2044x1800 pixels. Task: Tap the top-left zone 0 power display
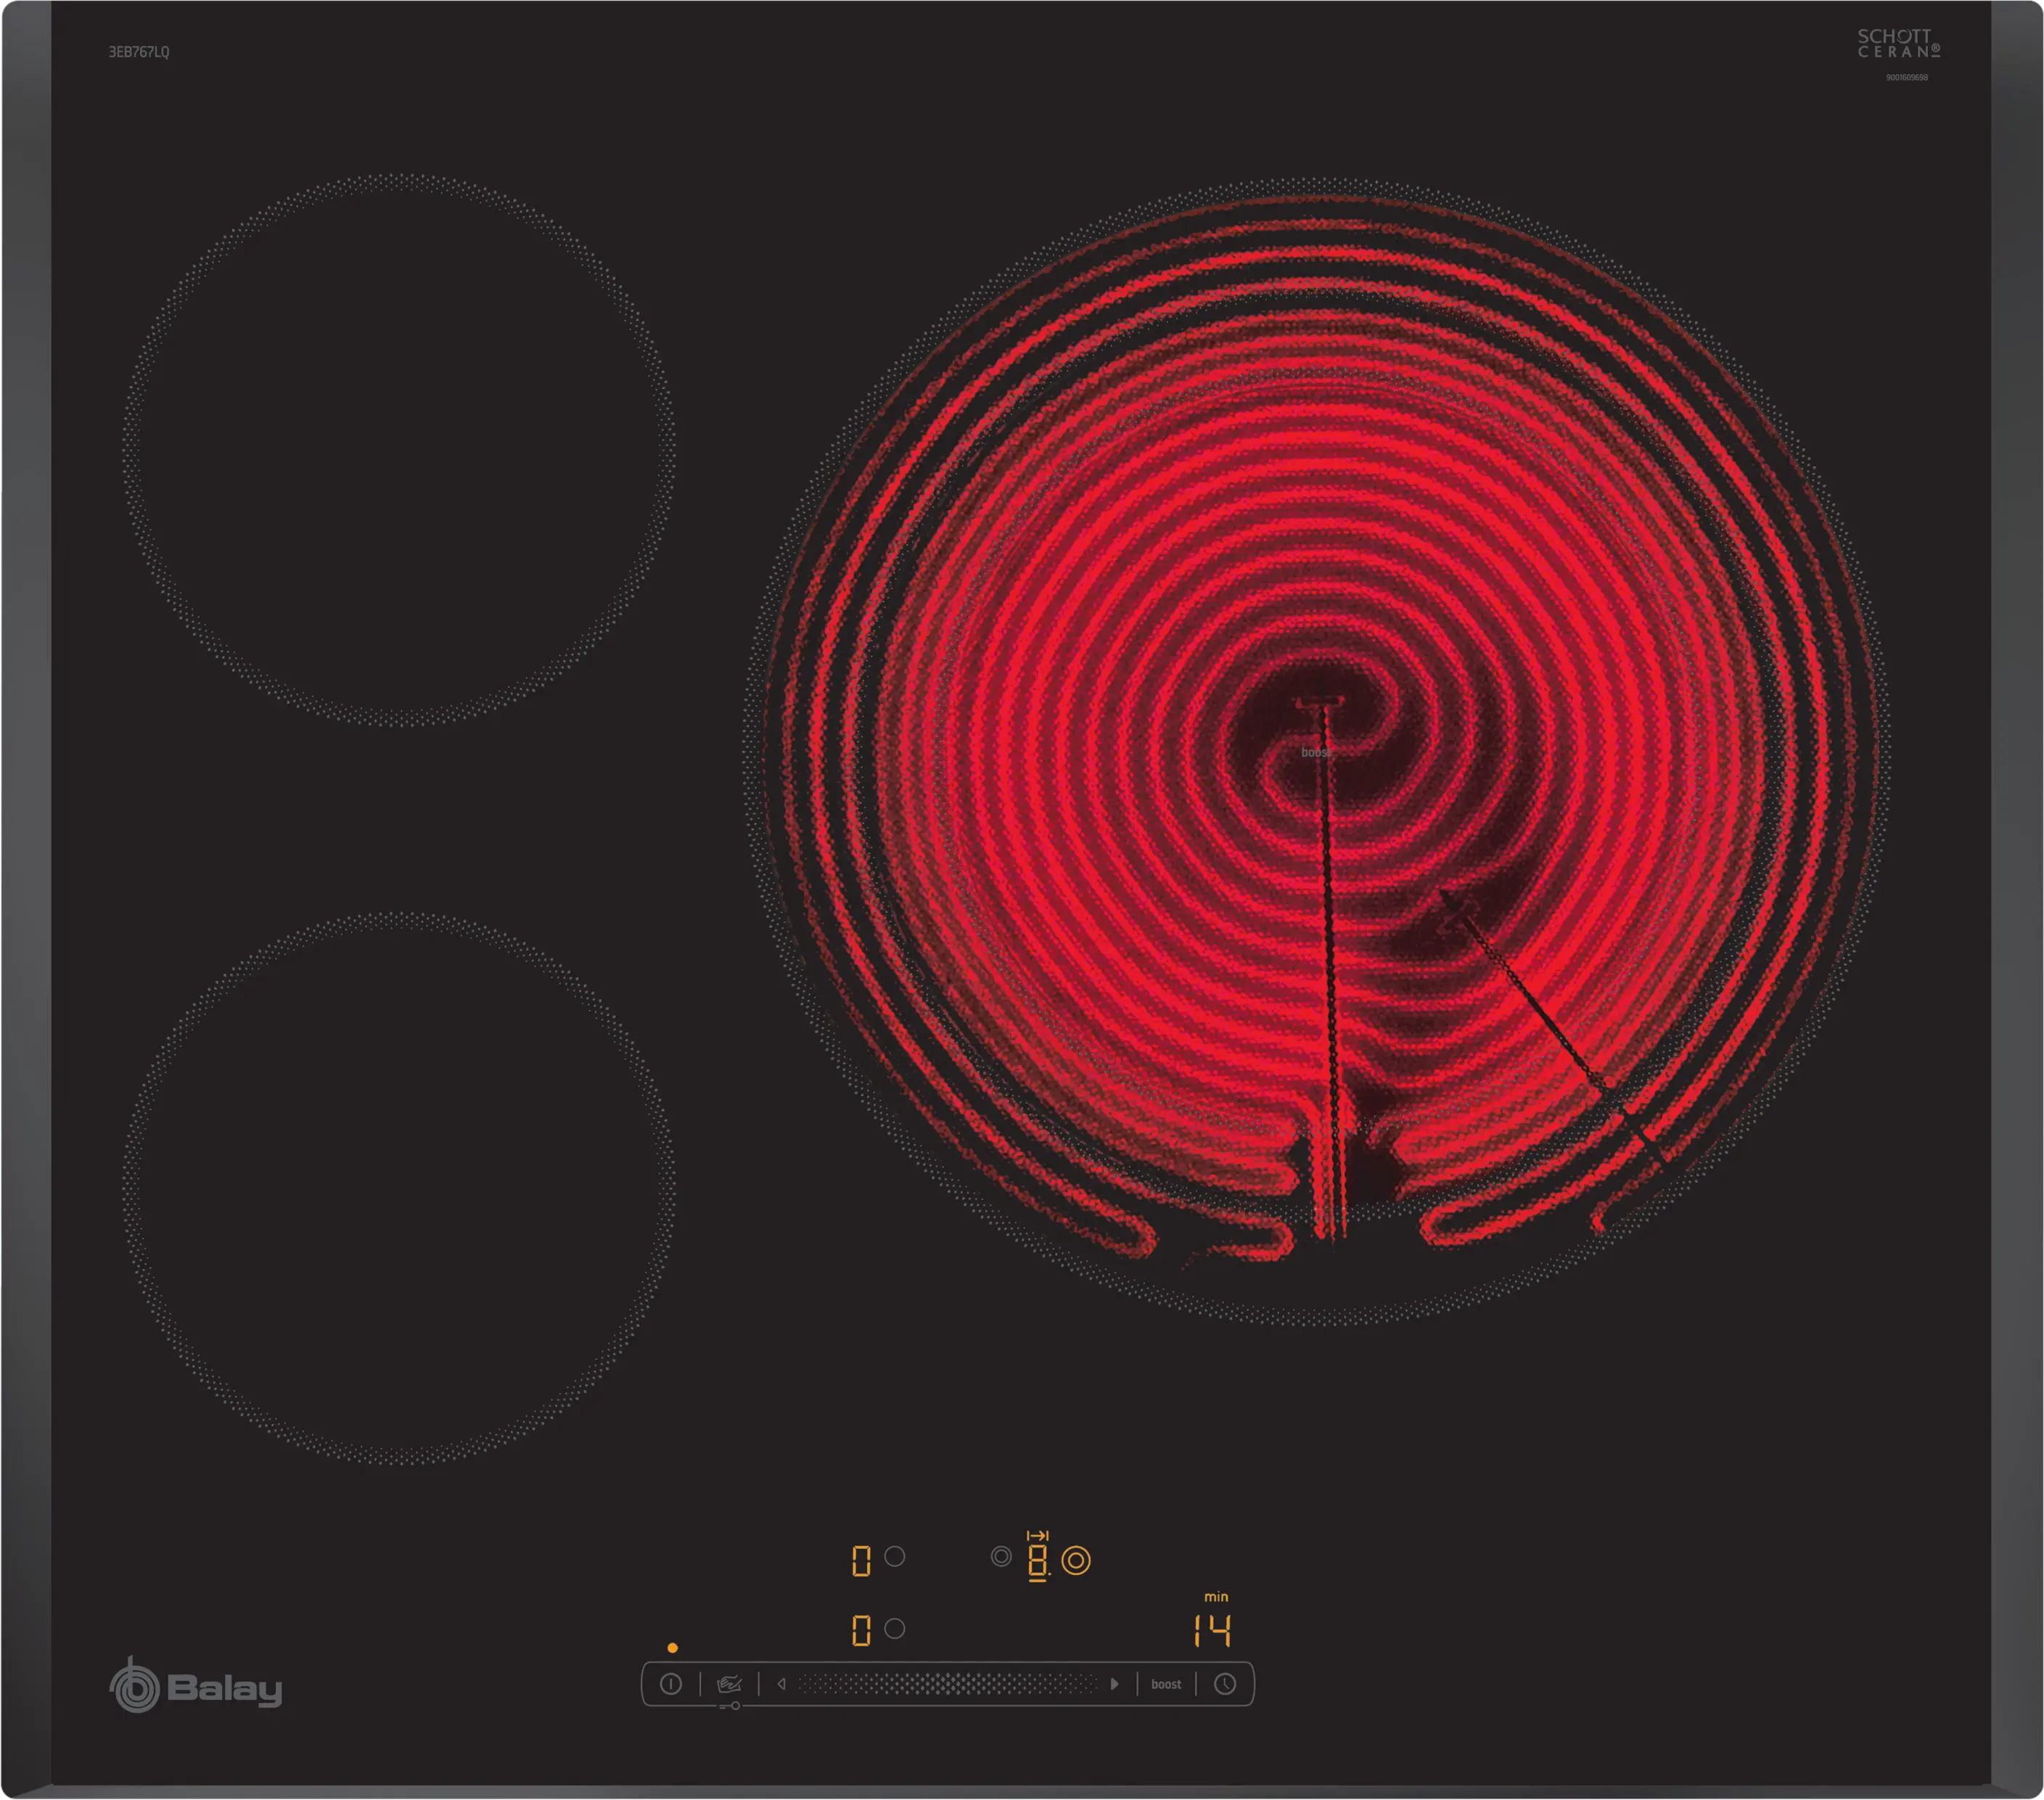(861, 1560)
